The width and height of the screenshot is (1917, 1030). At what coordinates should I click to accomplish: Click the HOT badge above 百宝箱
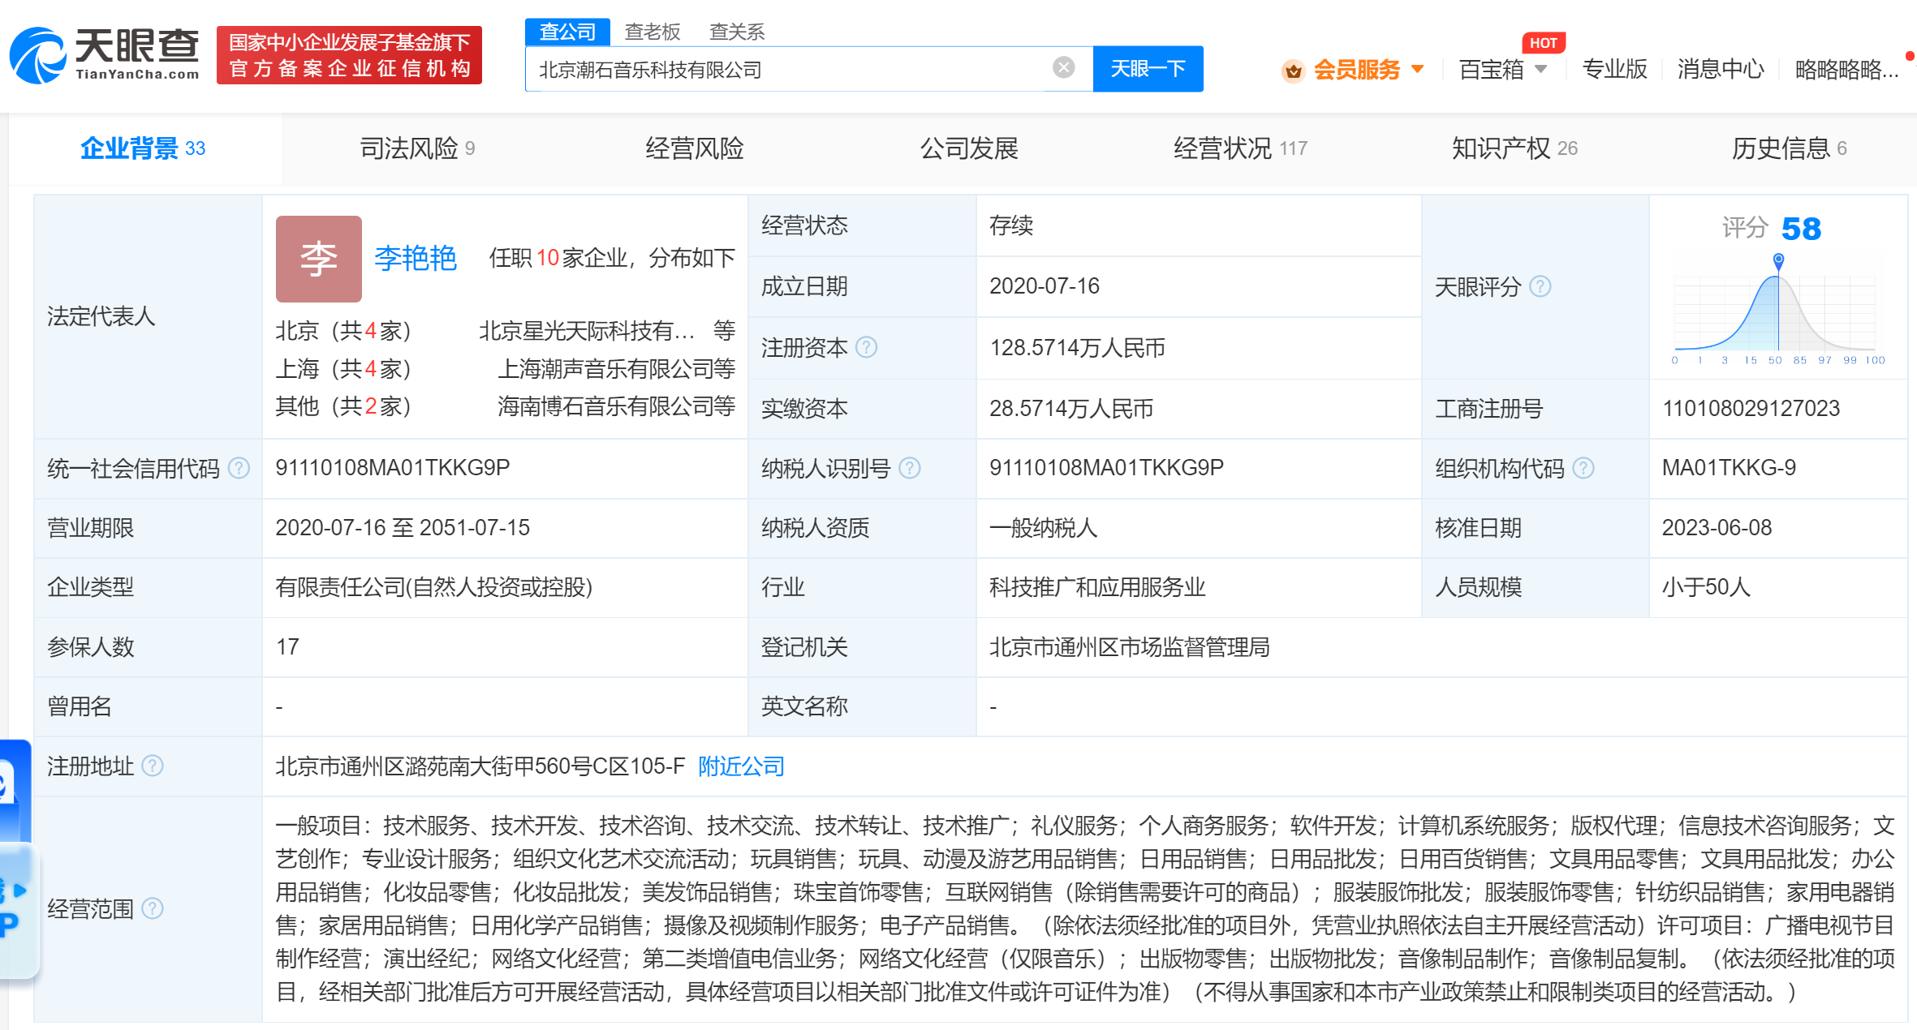coord(1543,43)
